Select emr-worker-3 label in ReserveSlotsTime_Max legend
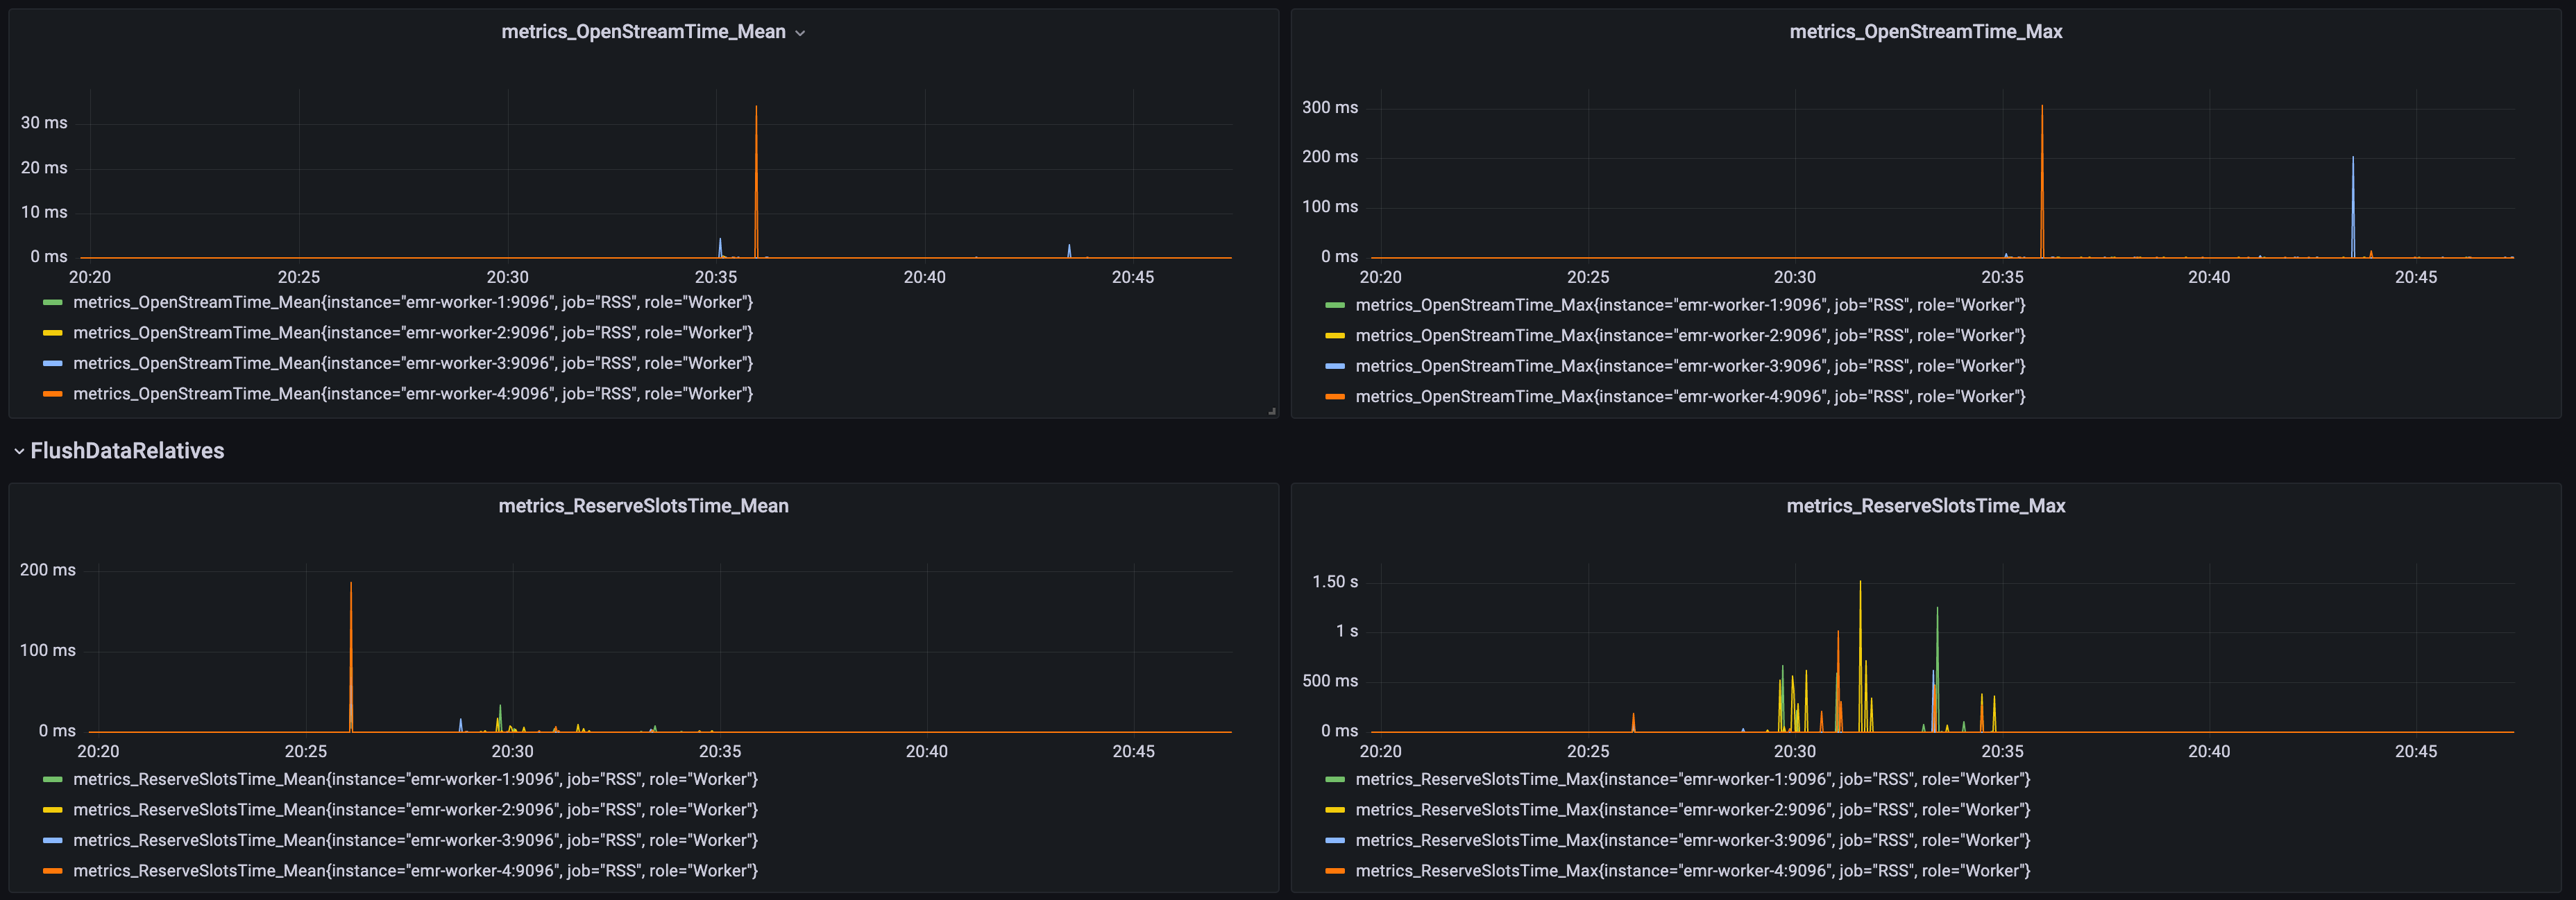The image size is (2576, 900). (x=1693, y=841)
